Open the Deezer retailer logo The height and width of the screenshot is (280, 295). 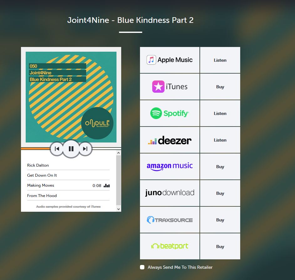click(x=169, y=140)
